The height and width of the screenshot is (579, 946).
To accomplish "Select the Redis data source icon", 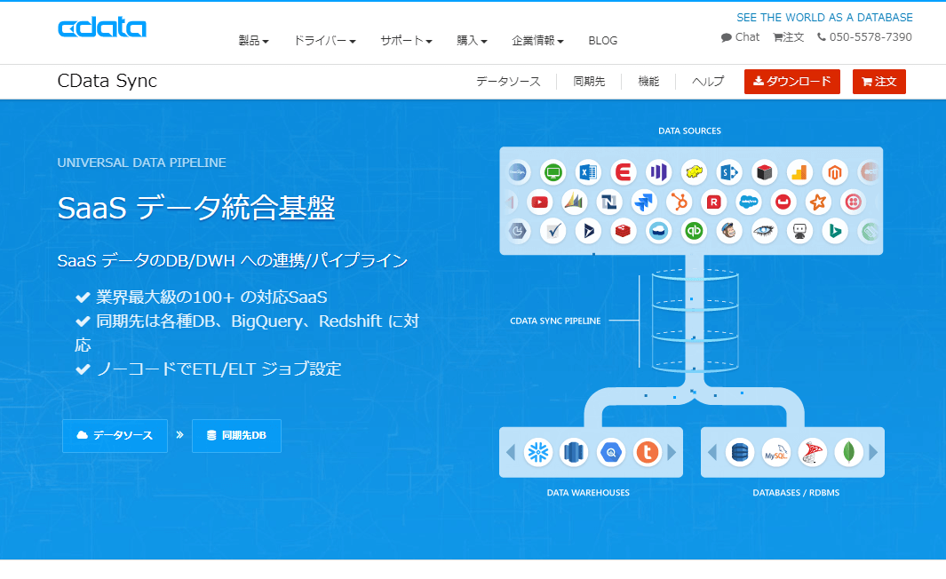I will click(x=624, y=231).
